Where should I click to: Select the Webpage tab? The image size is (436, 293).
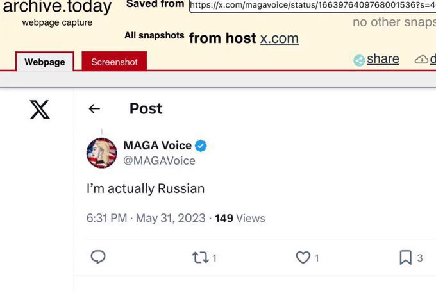coord(45,62)
